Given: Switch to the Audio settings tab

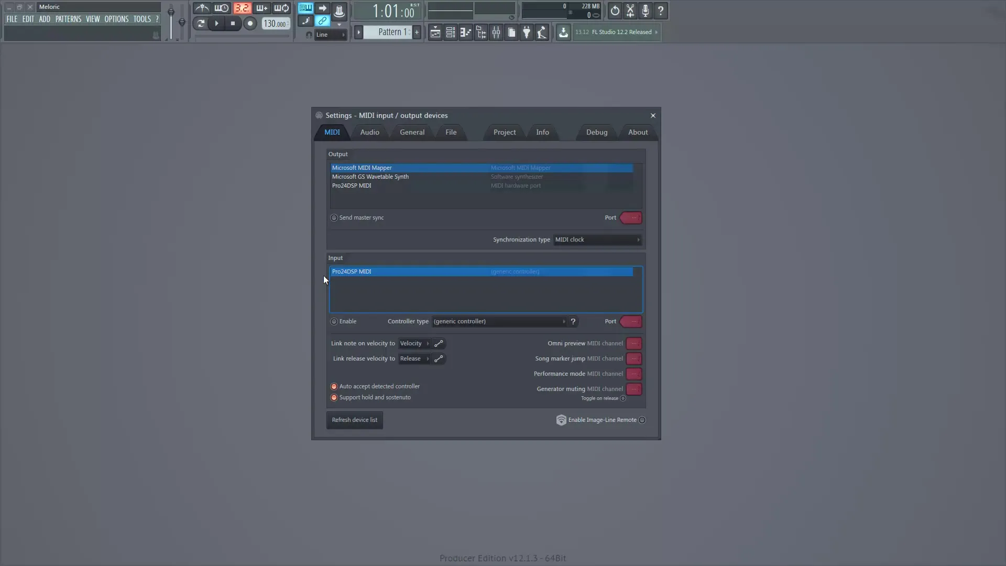Looking at the screenshot, I should 369,132.
